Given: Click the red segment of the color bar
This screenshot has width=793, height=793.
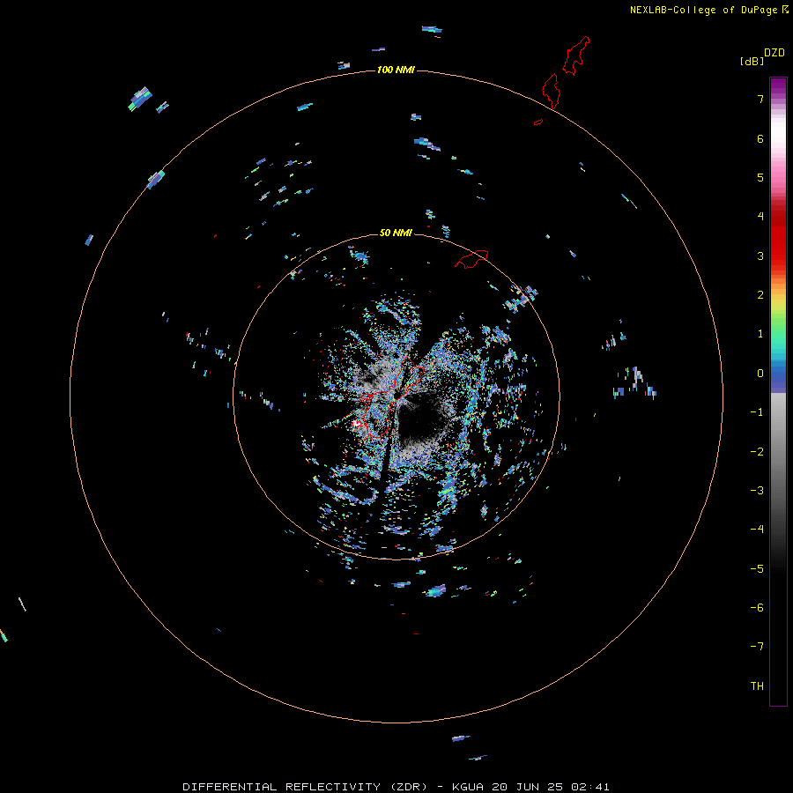Looking at the screenshot, I should [x=778, y=238].
